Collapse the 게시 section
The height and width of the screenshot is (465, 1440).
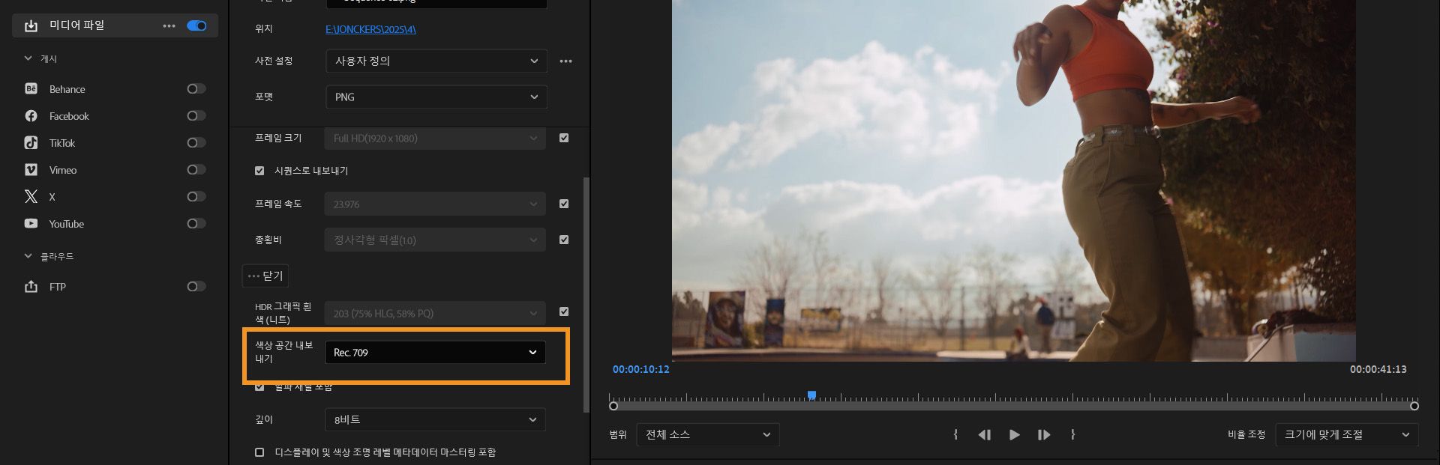click(x=28, y=58)
